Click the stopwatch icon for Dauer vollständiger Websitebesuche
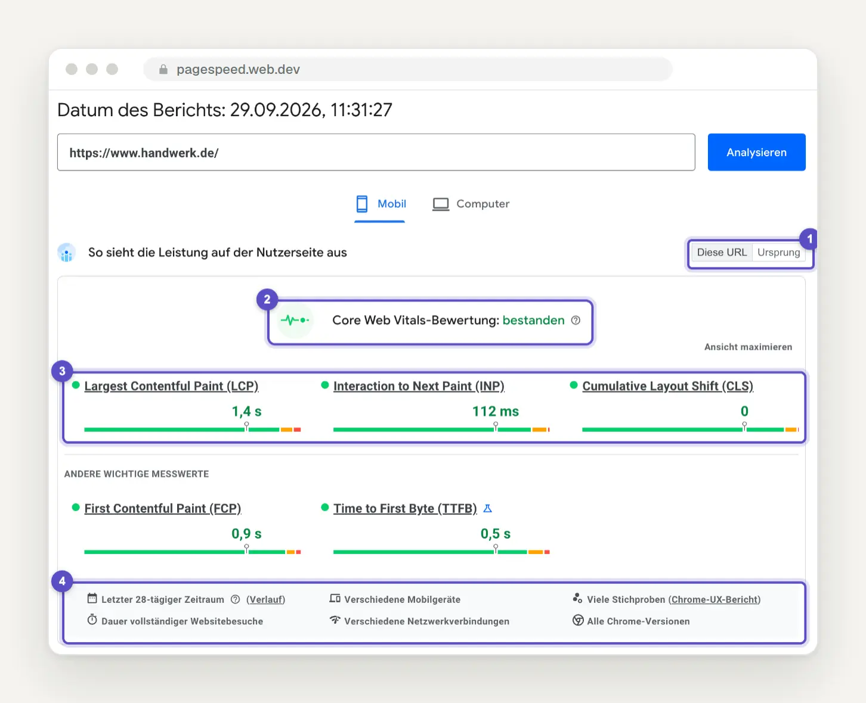866x703 pixels. tap(92, 620)
